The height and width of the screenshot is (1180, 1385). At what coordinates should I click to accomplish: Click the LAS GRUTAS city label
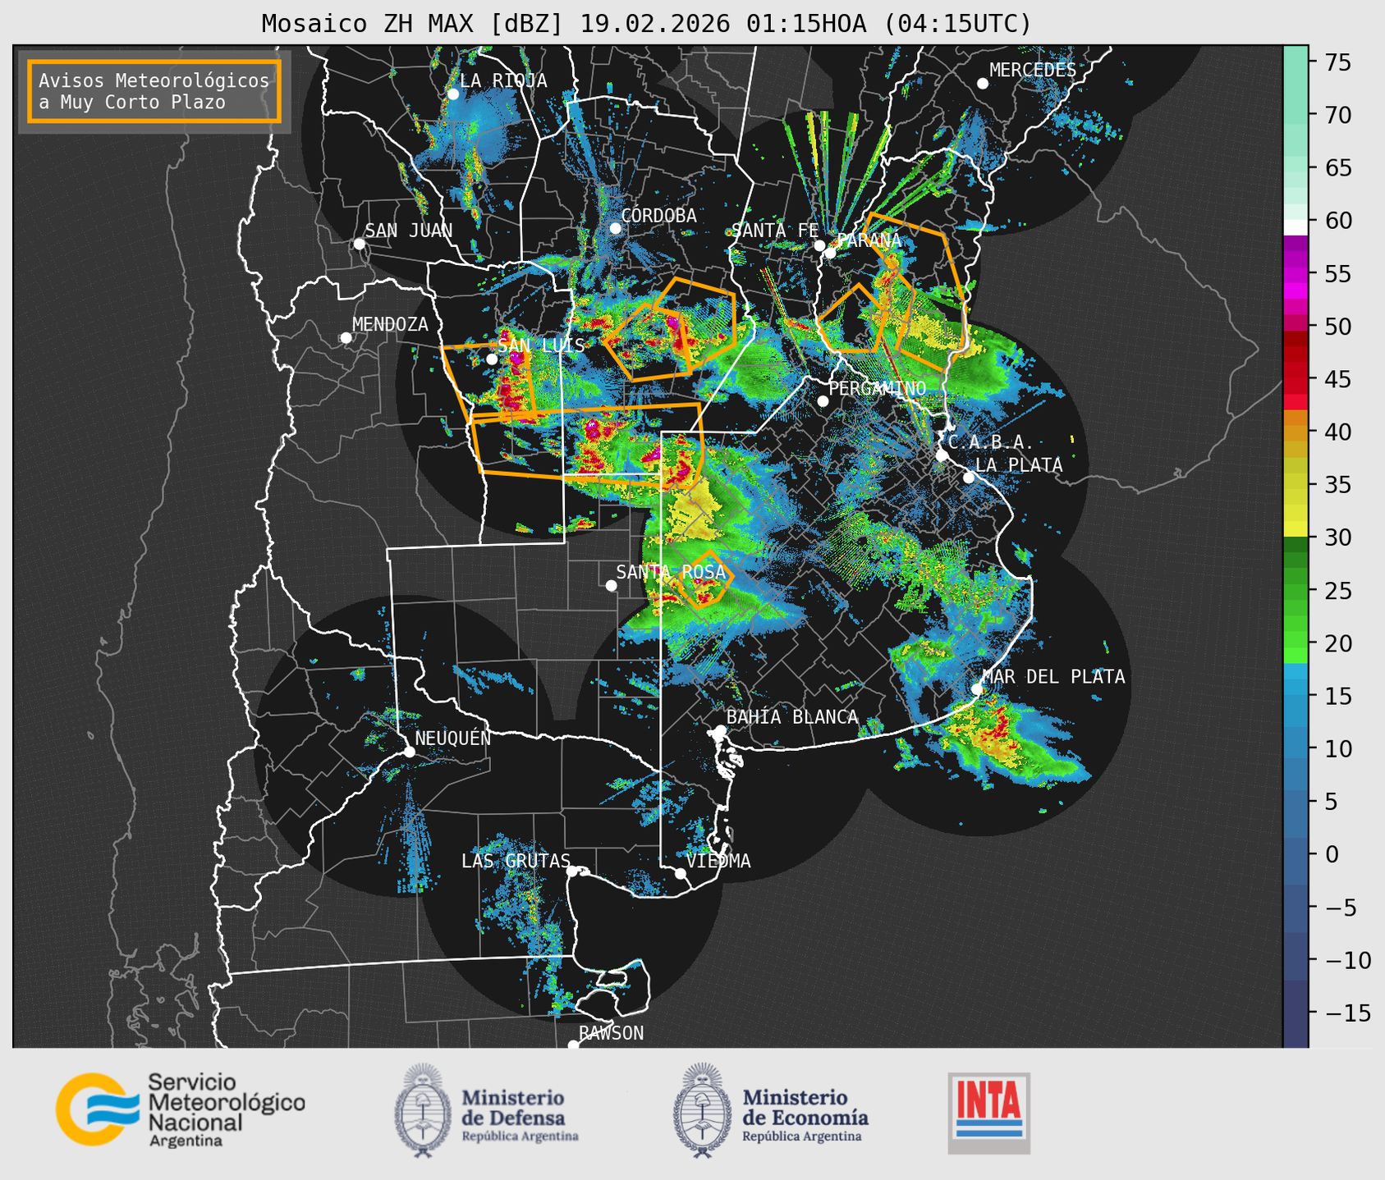point(516,861)
